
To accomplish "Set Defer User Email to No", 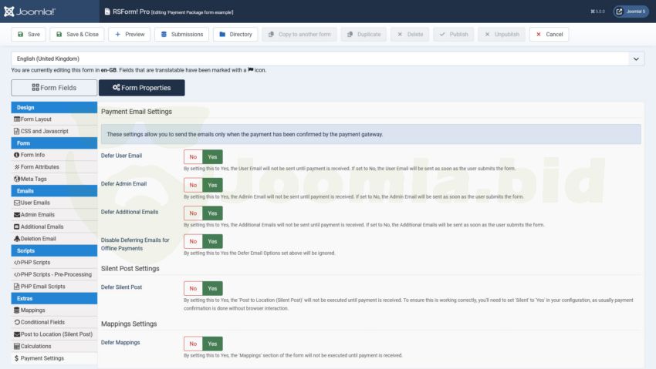I will (x=193, y=156).
